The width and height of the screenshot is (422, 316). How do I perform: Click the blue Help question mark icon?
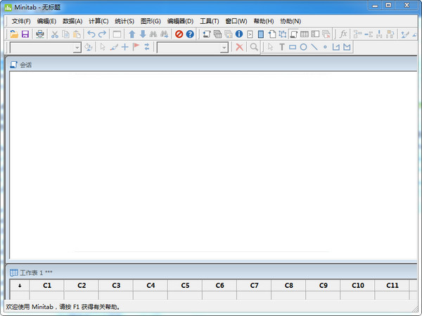(x=190, y=34)
